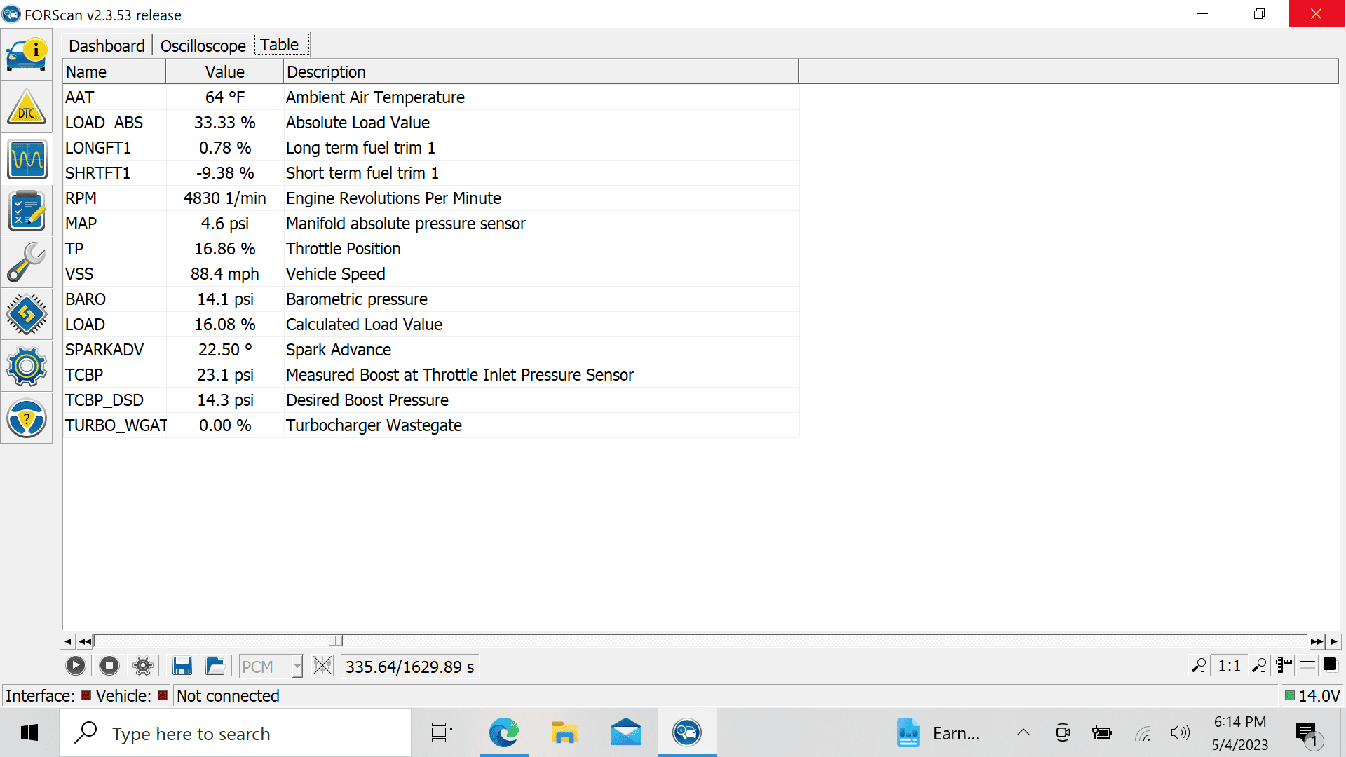The image size is (1346, 757).
Task: Open the vehicle information section
Action: (x=27, y=55)
